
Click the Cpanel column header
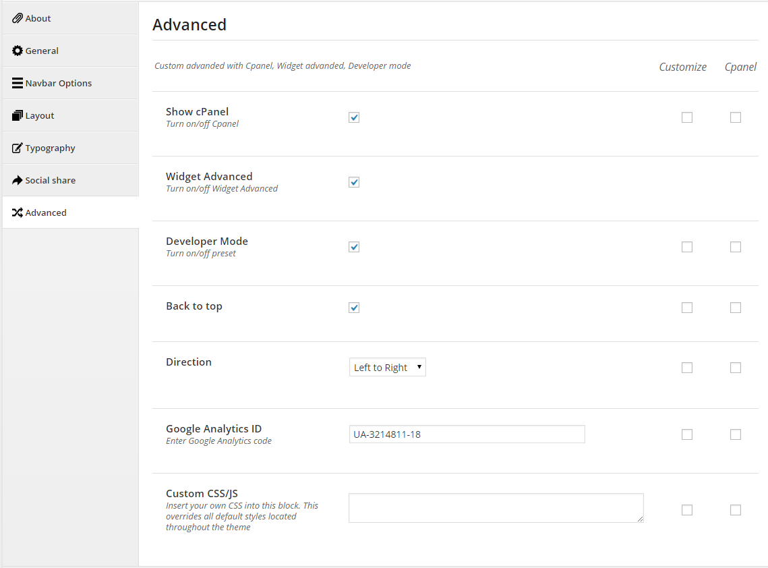pos(740,67)
